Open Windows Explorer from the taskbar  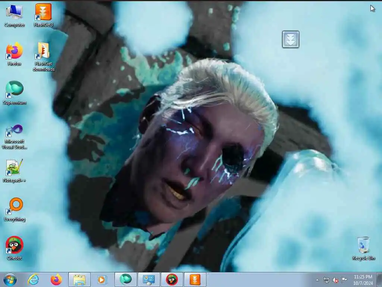tap(79, 280)
